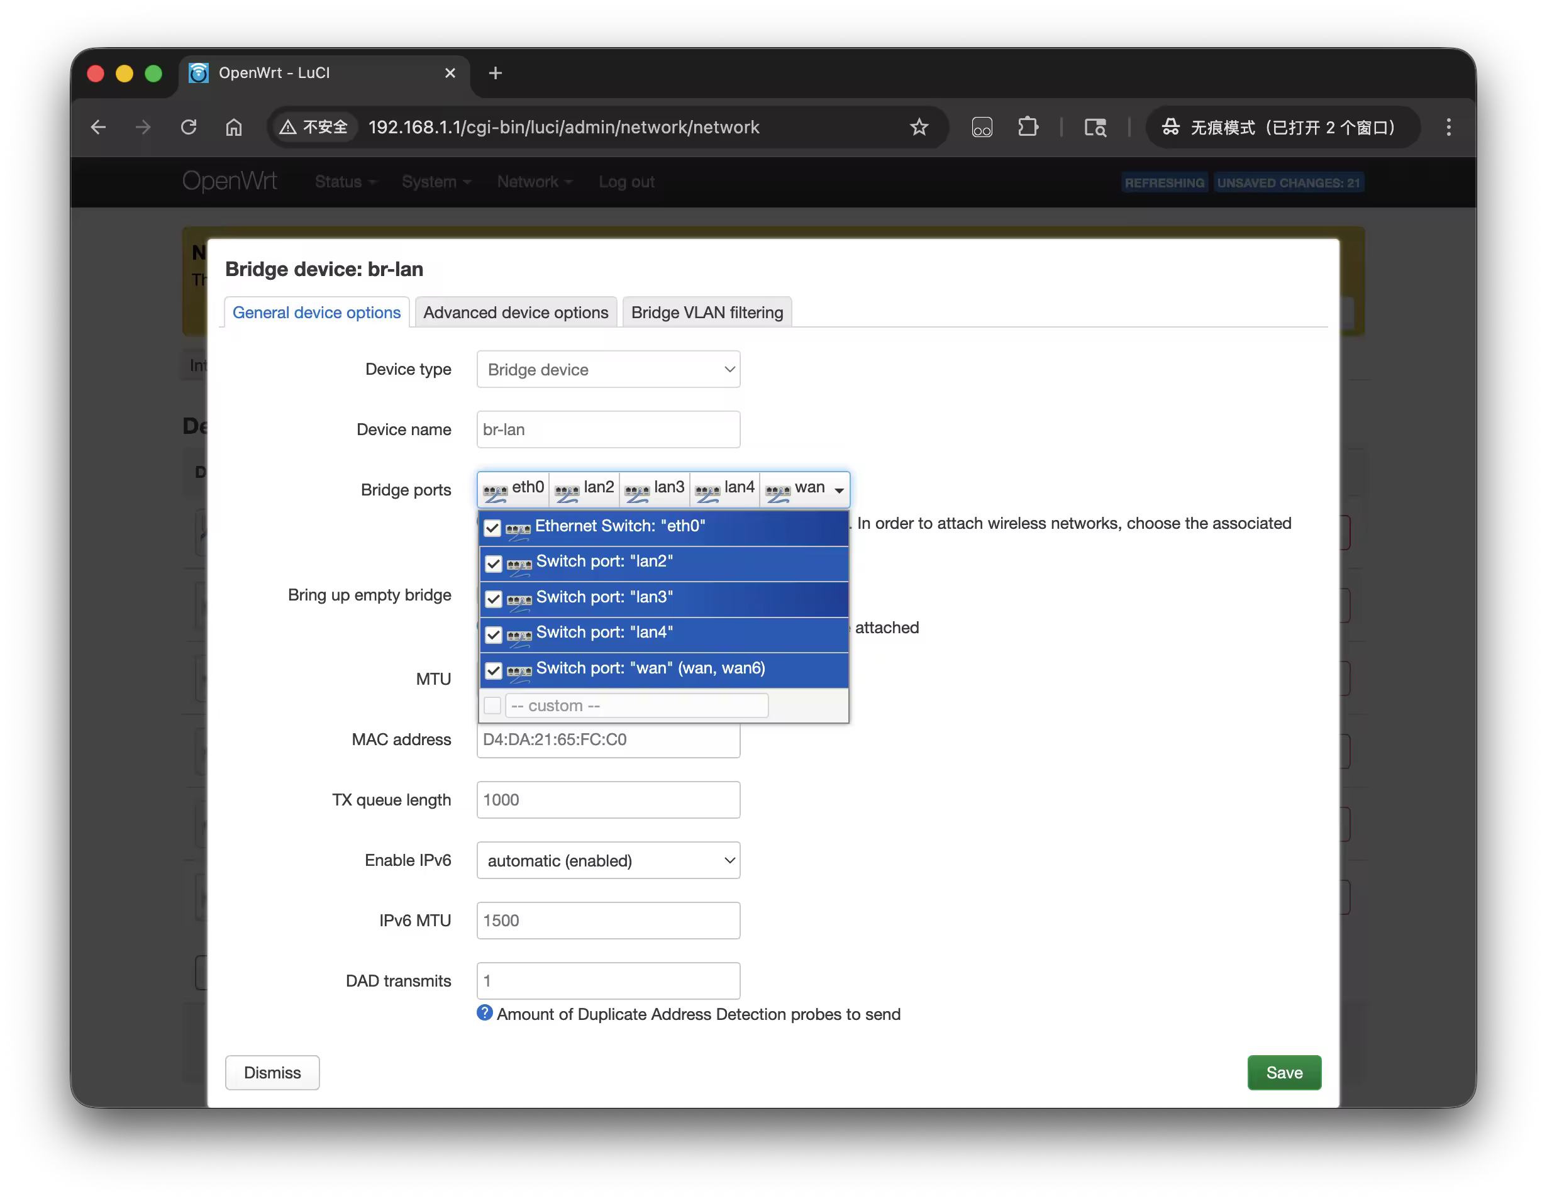Tick the custom port checkbox

[492, 706]
